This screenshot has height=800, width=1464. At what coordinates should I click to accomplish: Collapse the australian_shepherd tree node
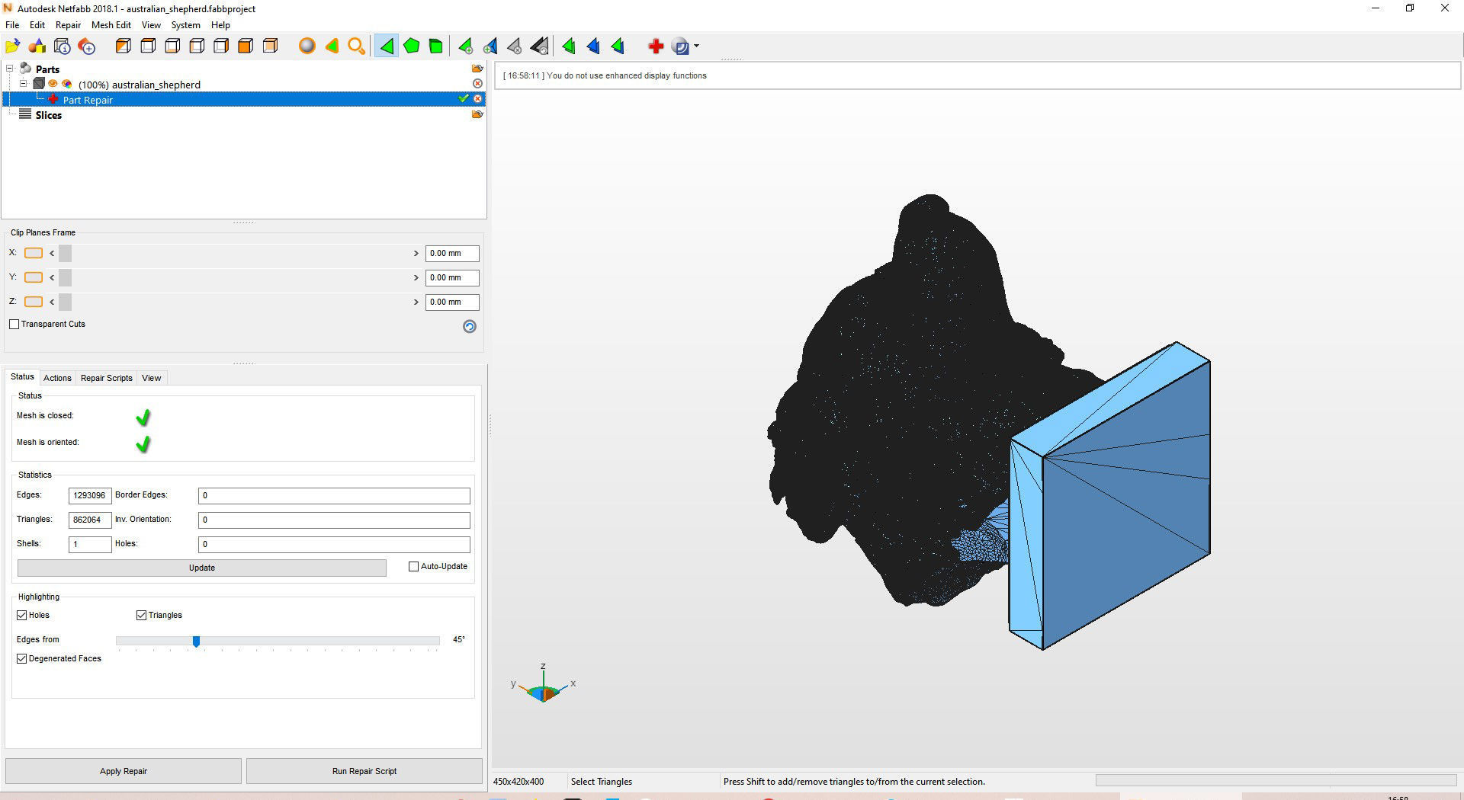[x=23, y=84]
